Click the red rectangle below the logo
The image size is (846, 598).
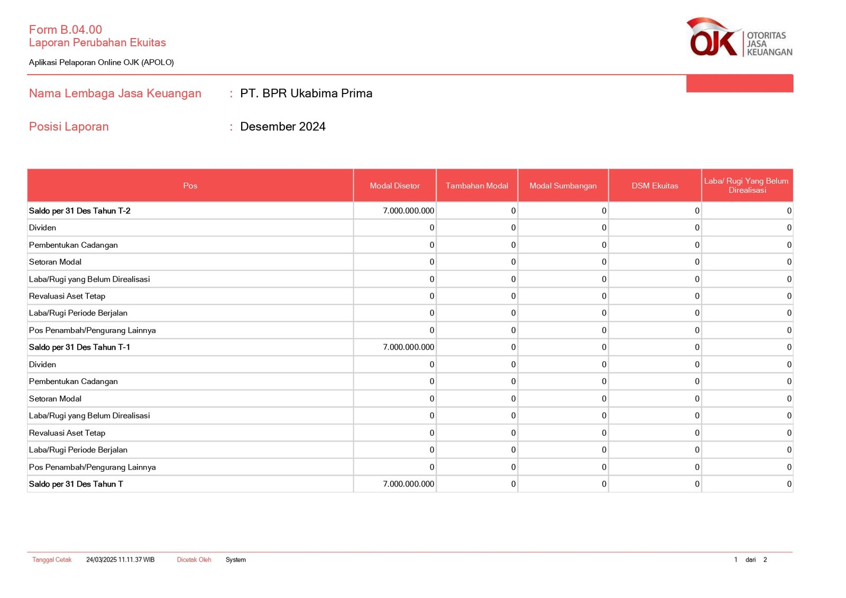739,83
